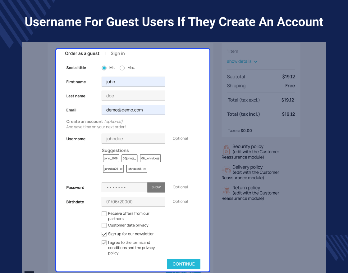Click the Taxes: $0.00 line
The height and width of the screenshot is (273, 348).
click(x=240, y=131)
